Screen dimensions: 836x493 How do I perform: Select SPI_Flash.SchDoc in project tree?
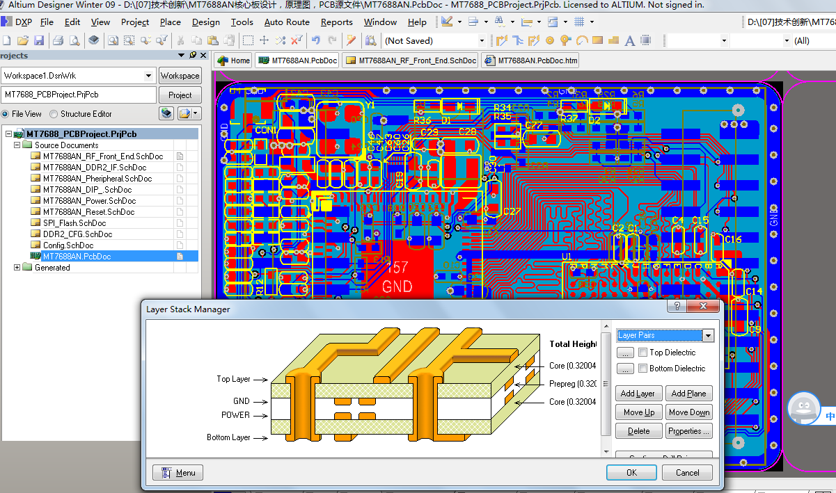point(74,223)
